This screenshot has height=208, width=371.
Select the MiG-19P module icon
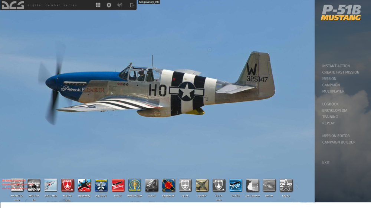click(x=34, y=185)
